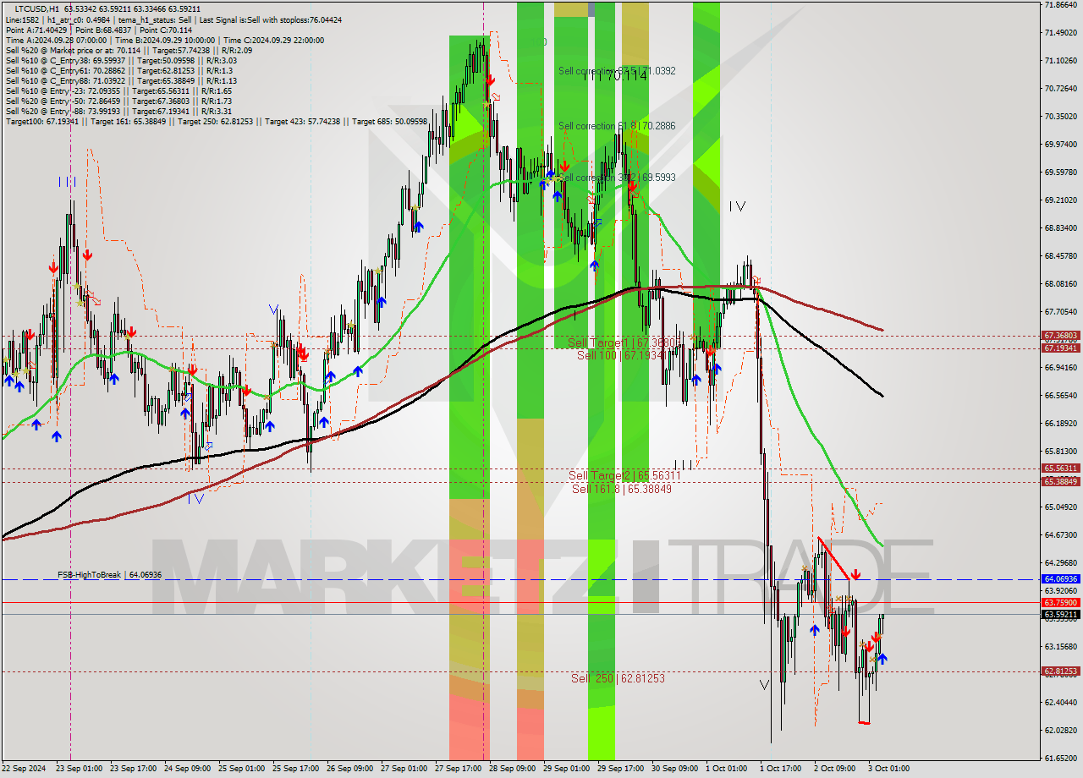Click the 'Sell %10 @ C_Entry88' row
Viewport: 1083px width, 778px height.
121,80
